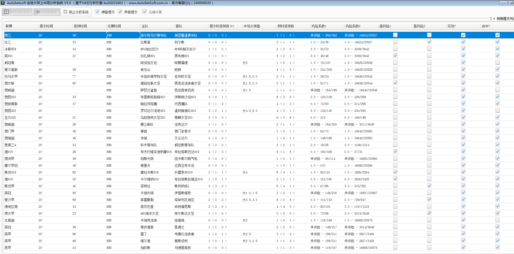Click the 风险系数1 column header
The width and height of the screenshot is (514, 254).
[x=319, y=26]
